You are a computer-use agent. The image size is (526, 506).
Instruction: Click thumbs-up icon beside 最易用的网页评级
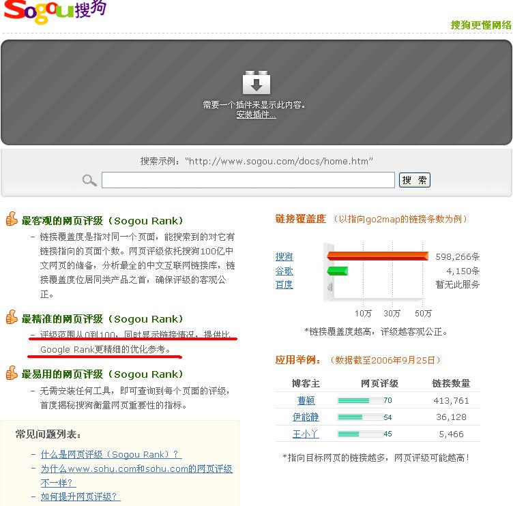tap(12, 374)
